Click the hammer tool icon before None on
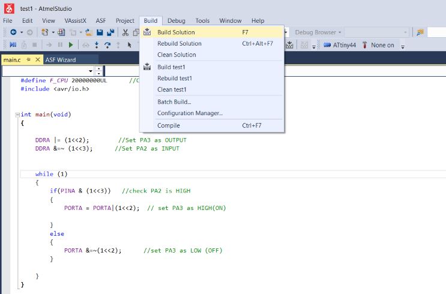Screen dimensions: 446x294 point(364,45)
